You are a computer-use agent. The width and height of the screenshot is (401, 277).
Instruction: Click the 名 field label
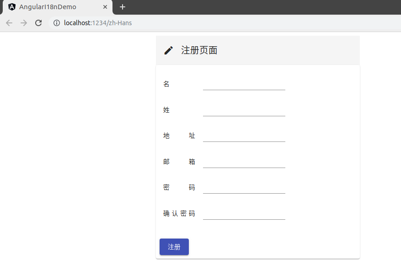166,84
